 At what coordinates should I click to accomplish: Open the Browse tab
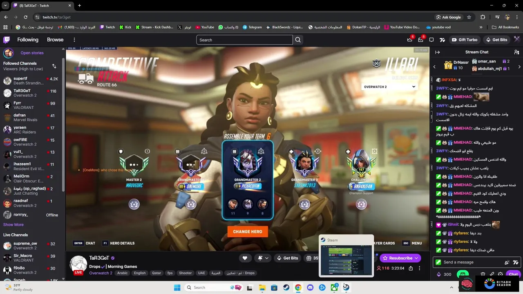tap(55, 40)
